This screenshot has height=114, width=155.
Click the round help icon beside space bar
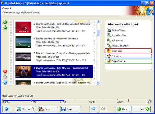[x=149, y=101]
